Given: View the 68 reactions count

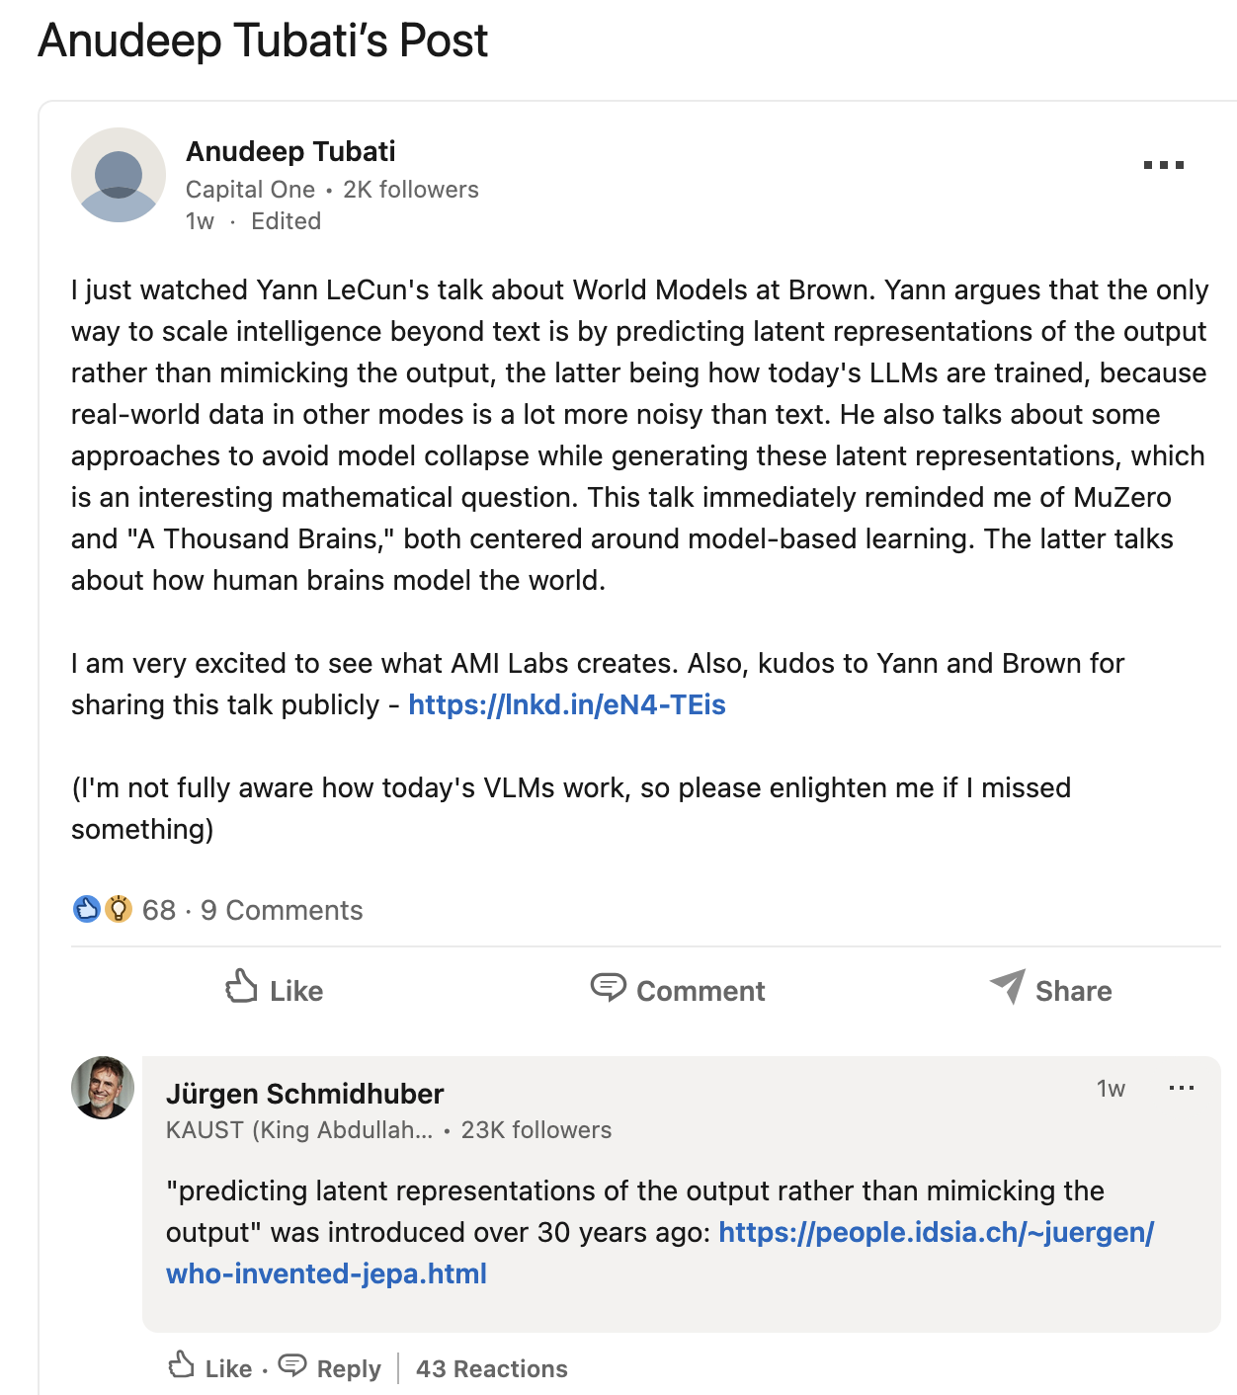Looking at the screenshot, I should click(159, 910).
